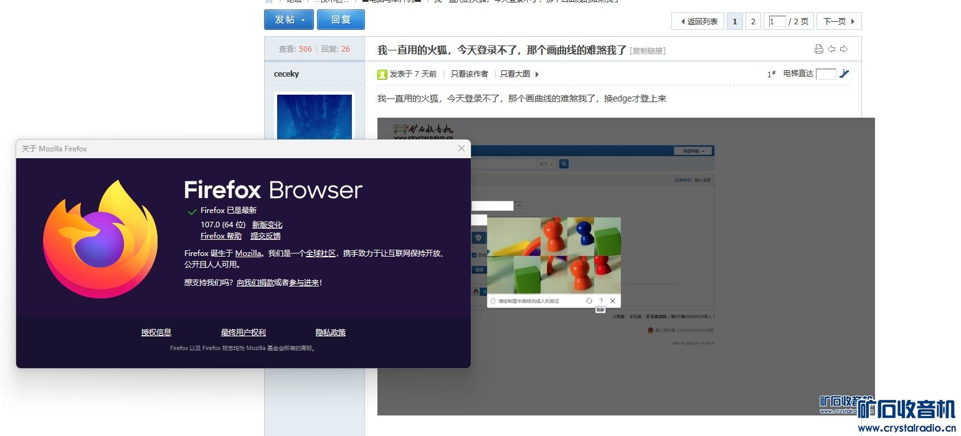Click the 1# floor number link
This screenshot has height=436, width=961.
[x=771, y=73]
